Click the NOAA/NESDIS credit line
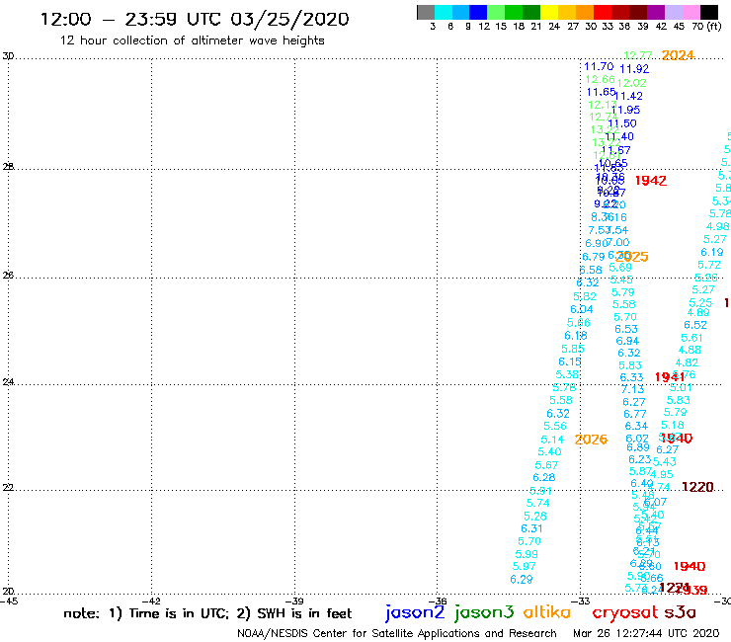 point(397,633)
